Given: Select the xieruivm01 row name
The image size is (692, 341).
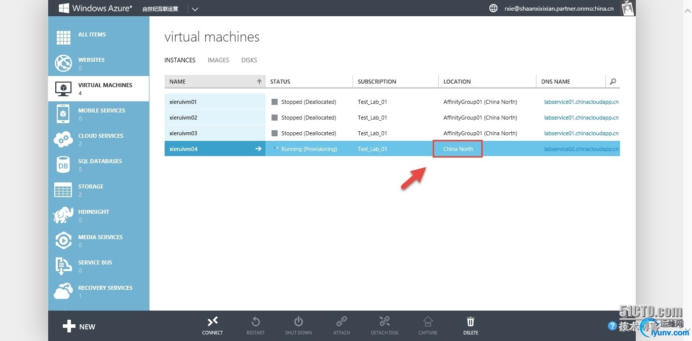Looking at the screenshot, I should (183, 102).
